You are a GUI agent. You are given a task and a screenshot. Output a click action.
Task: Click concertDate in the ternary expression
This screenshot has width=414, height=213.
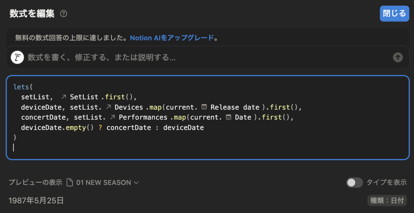point(129,128)
